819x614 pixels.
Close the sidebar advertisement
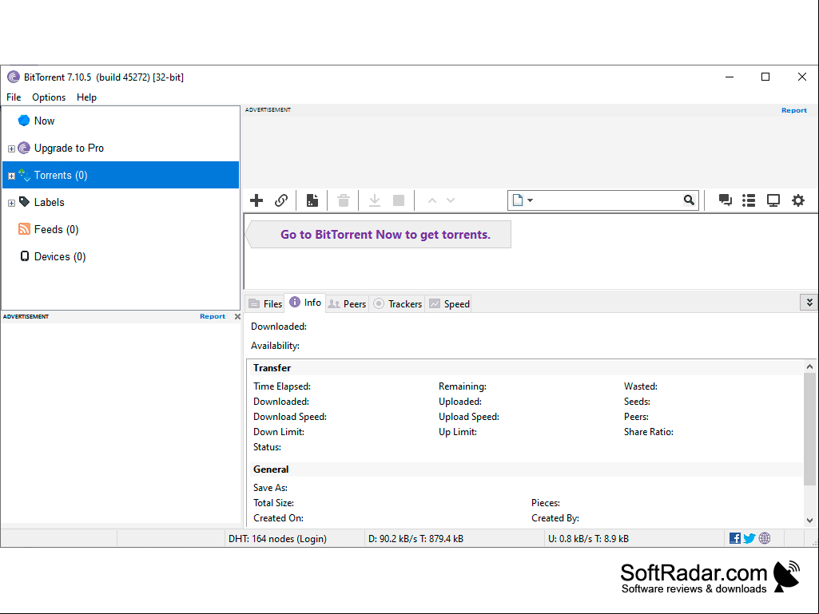point(237,316)
